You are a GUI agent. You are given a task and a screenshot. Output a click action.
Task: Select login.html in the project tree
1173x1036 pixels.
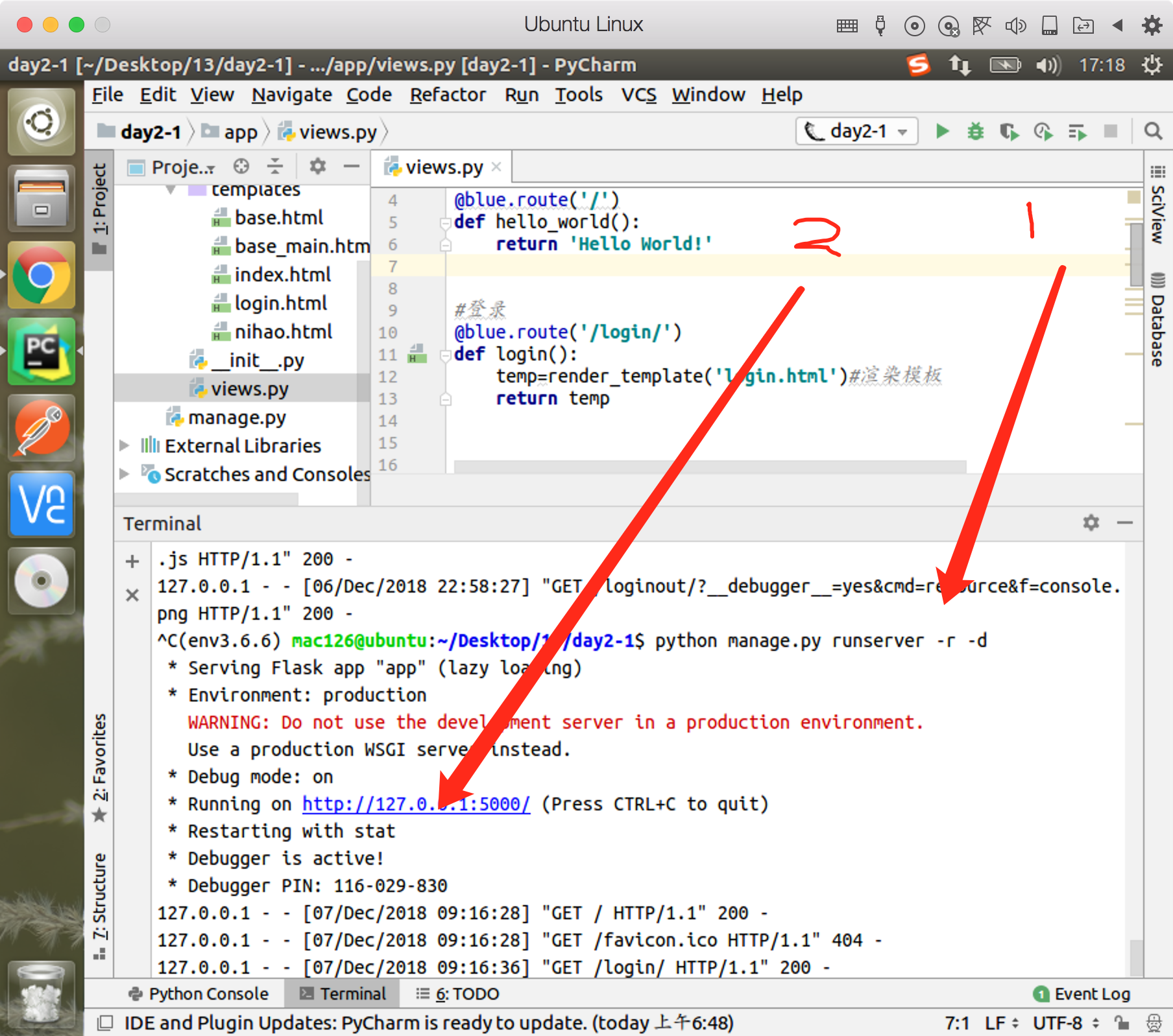tap(280, 303)
